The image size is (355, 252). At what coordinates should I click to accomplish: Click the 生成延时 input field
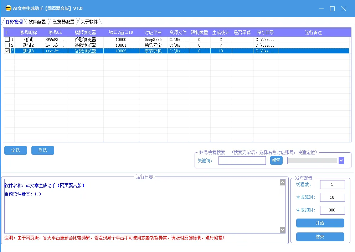coord(332,197)
